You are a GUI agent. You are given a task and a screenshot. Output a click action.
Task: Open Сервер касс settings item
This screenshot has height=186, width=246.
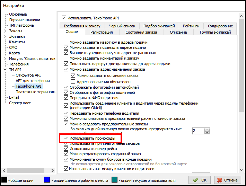(20, 103)
